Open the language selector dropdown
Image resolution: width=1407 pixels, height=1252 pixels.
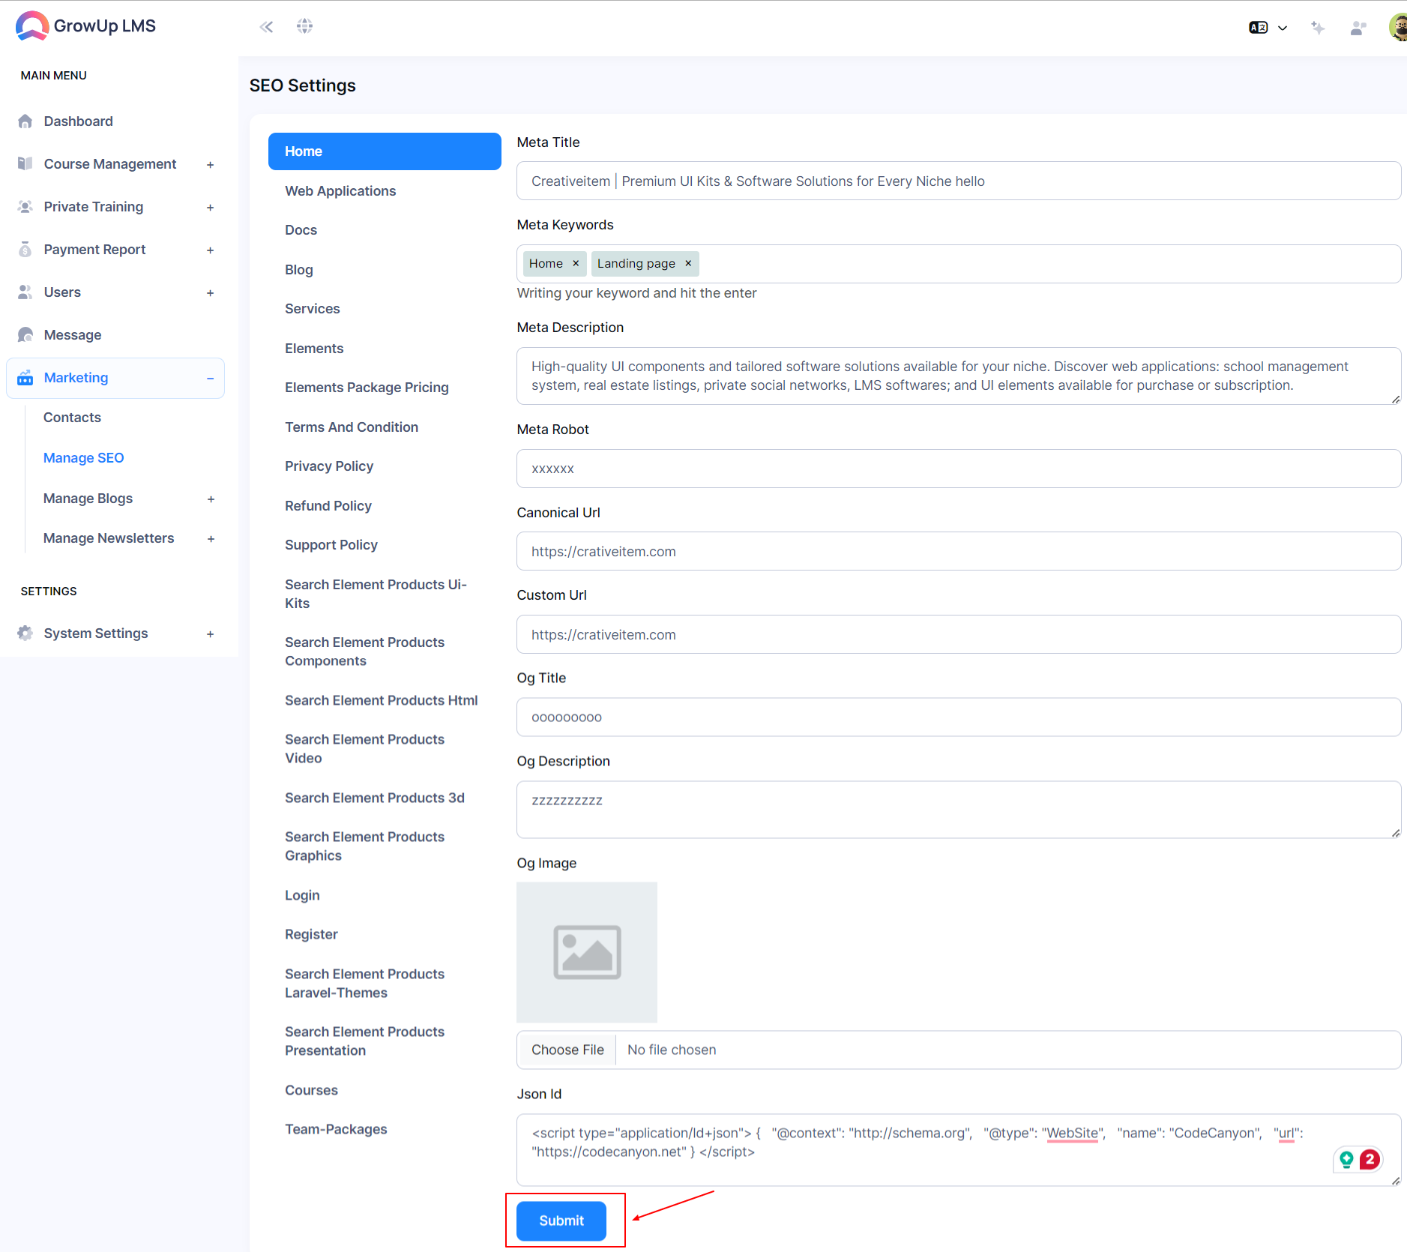(x=1268, y=28)
